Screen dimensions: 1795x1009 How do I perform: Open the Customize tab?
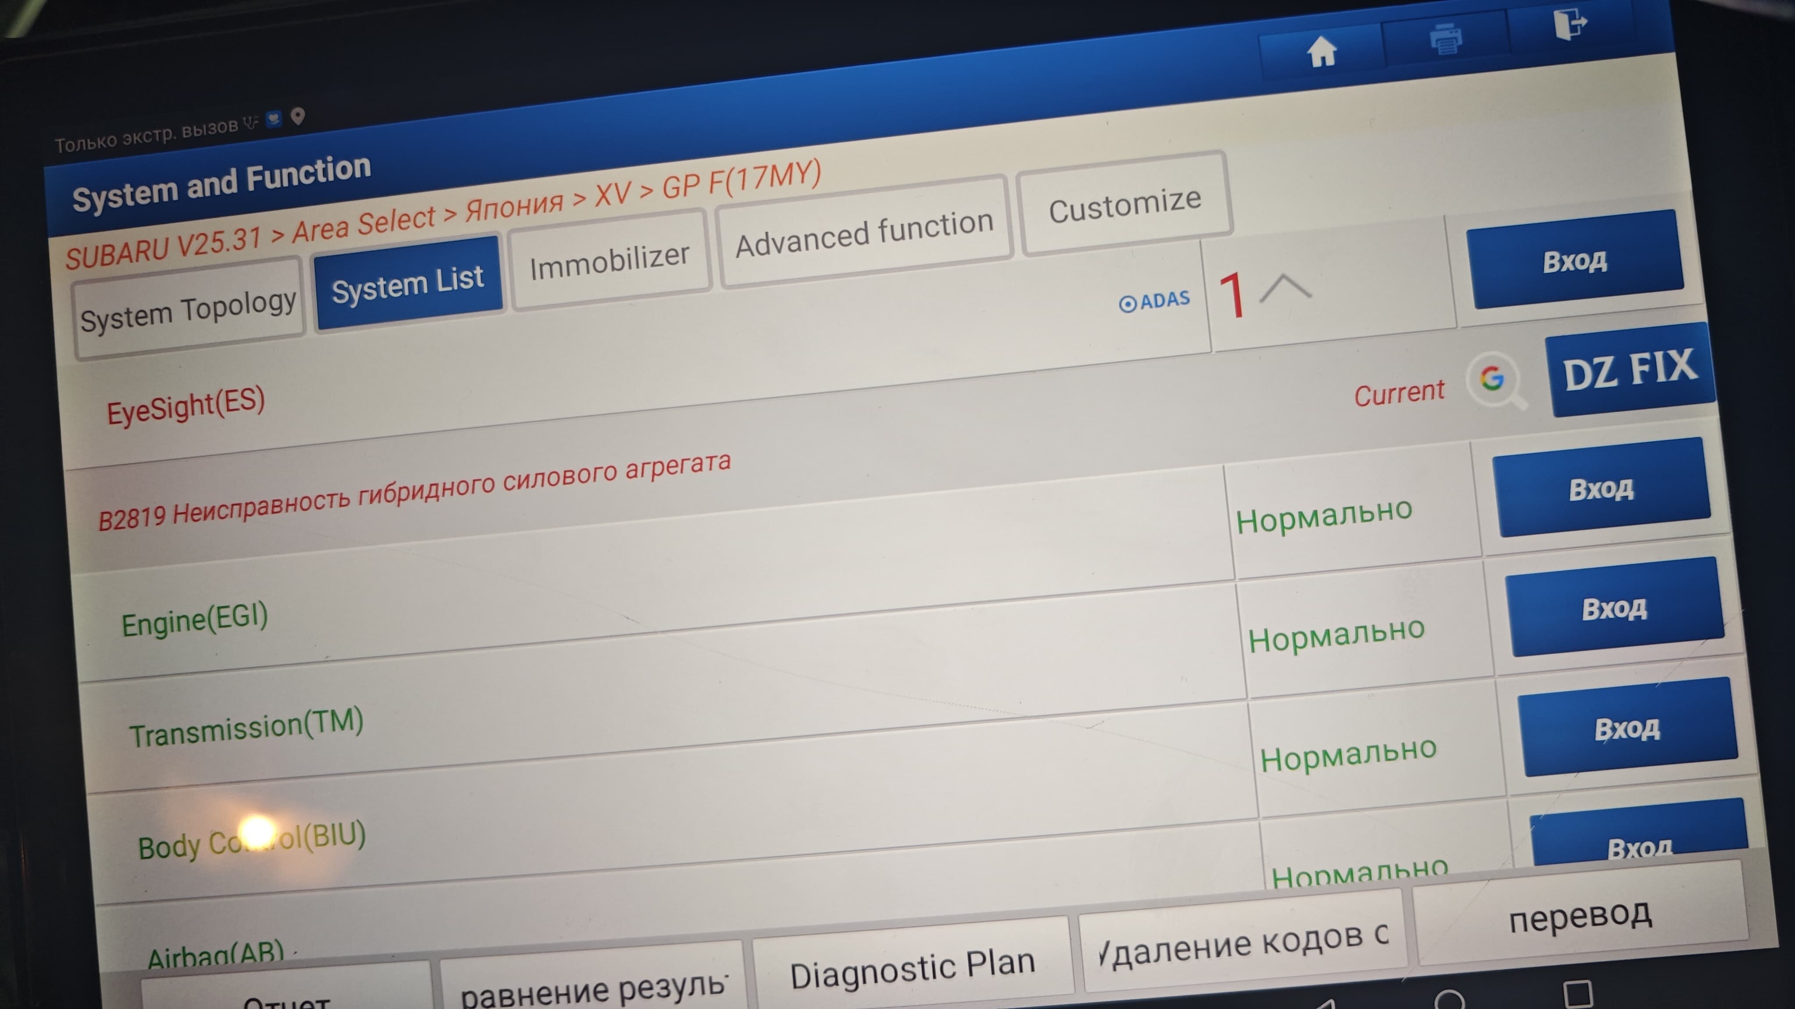pos(1124,204)
